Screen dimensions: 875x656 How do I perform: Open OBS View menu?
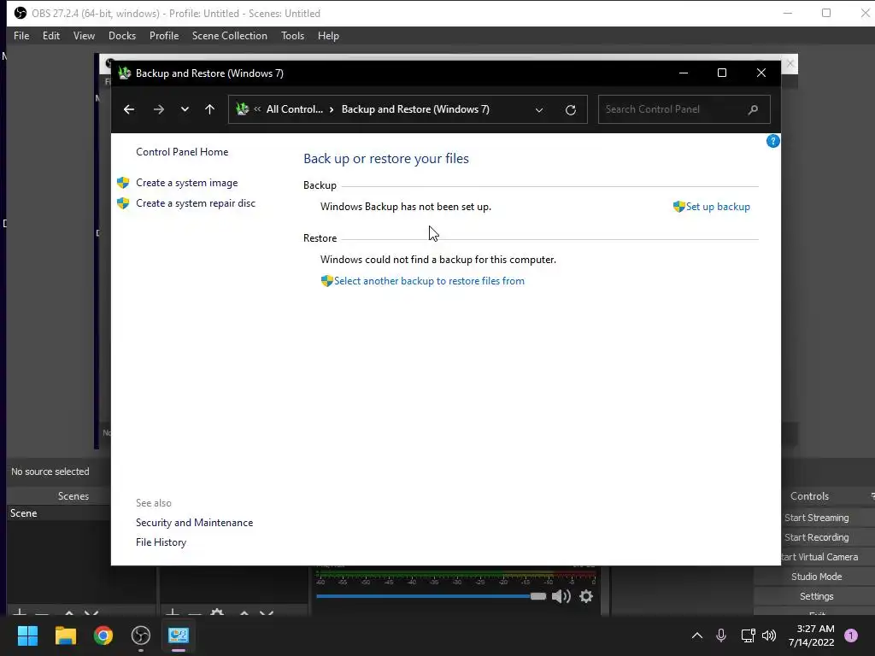[84, 36]
